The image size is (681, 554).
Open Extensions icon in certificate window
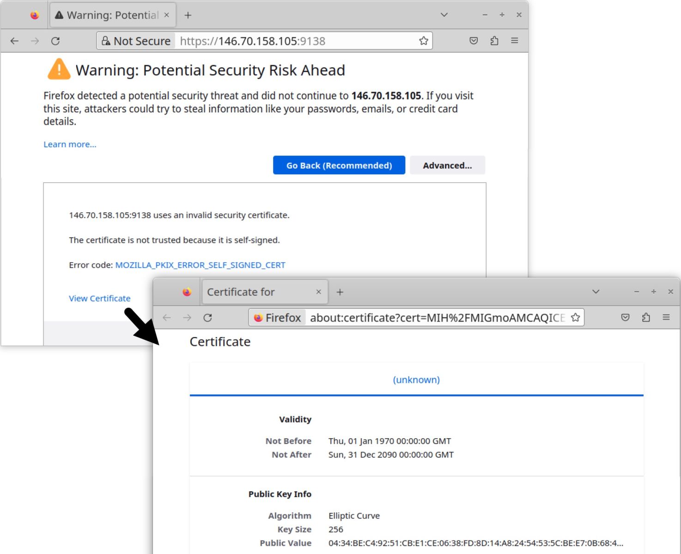pos(646,318)
